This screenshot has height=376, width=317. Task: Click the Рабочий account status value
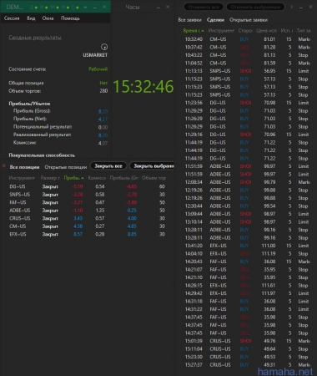pyautogui.click(x=98, y=69)
